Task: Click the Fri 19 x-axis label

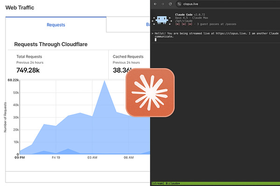Action: coord(56,158)
